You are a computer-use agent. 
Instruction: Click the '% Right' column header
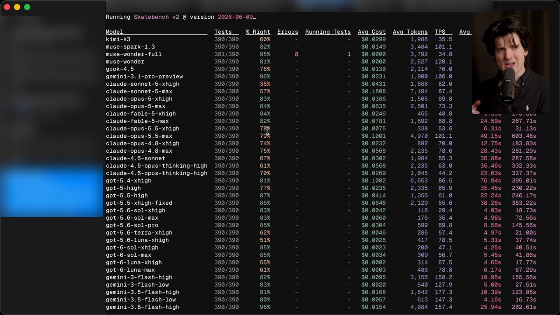(x=258, y=32)
